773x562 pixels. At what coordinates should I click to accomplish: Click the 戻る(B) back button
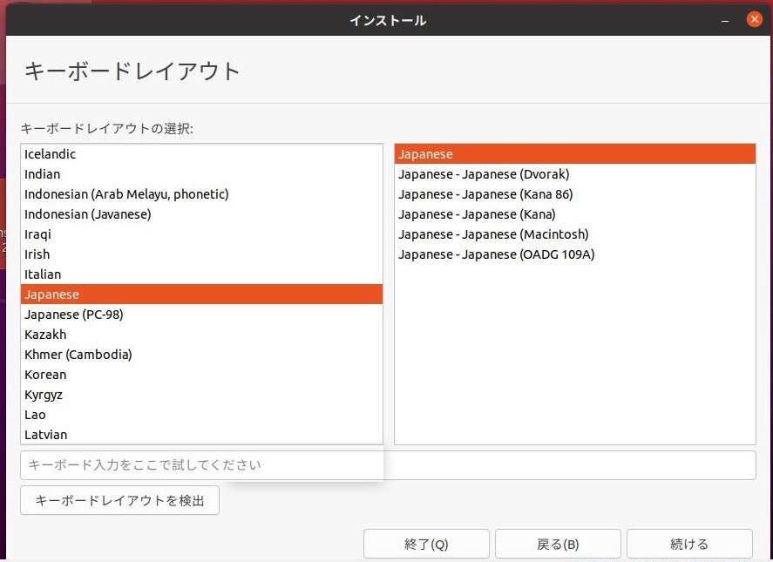(x=558, y=544)
